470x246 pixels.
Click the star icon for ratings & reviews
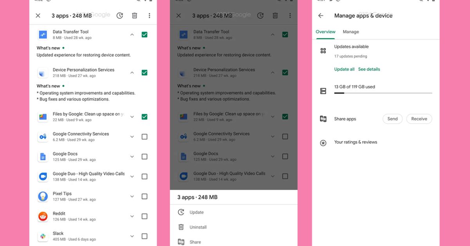[323, 143]
